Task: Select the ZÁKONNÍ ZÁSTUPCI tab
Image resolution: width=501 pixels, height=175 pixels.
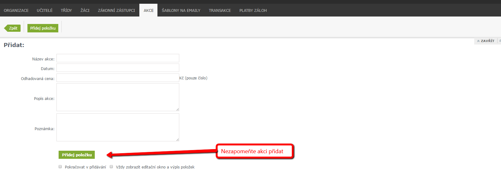Action: 116,10
